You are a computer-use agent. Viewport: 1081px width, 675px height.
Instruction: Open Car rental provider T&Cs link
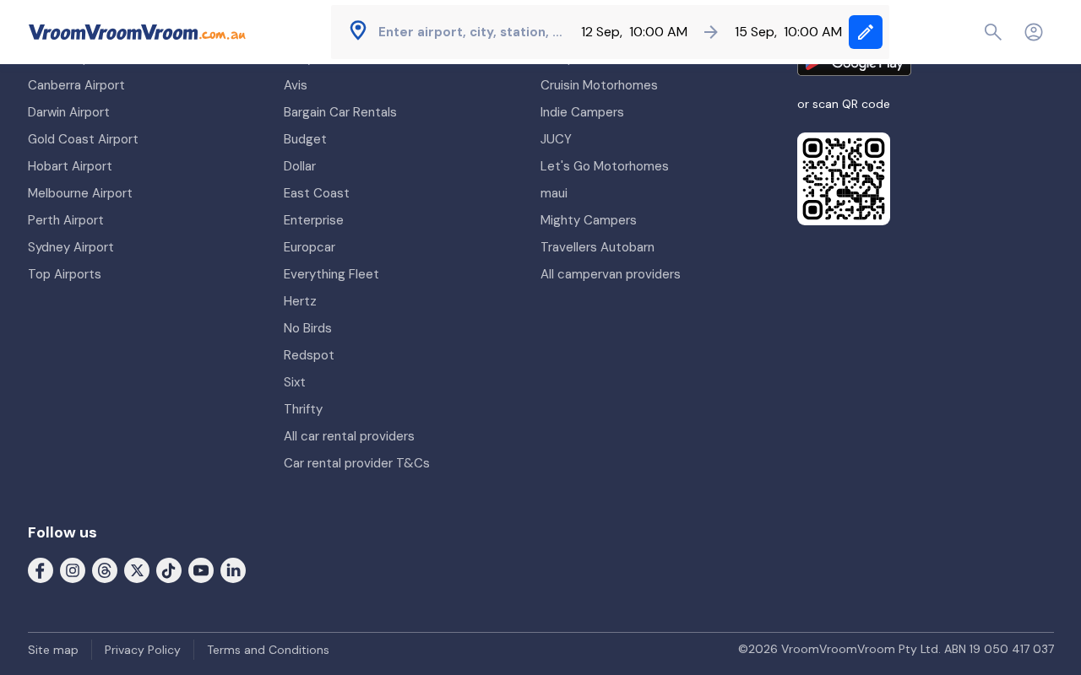pyautogui.click(x=356, y=463)
